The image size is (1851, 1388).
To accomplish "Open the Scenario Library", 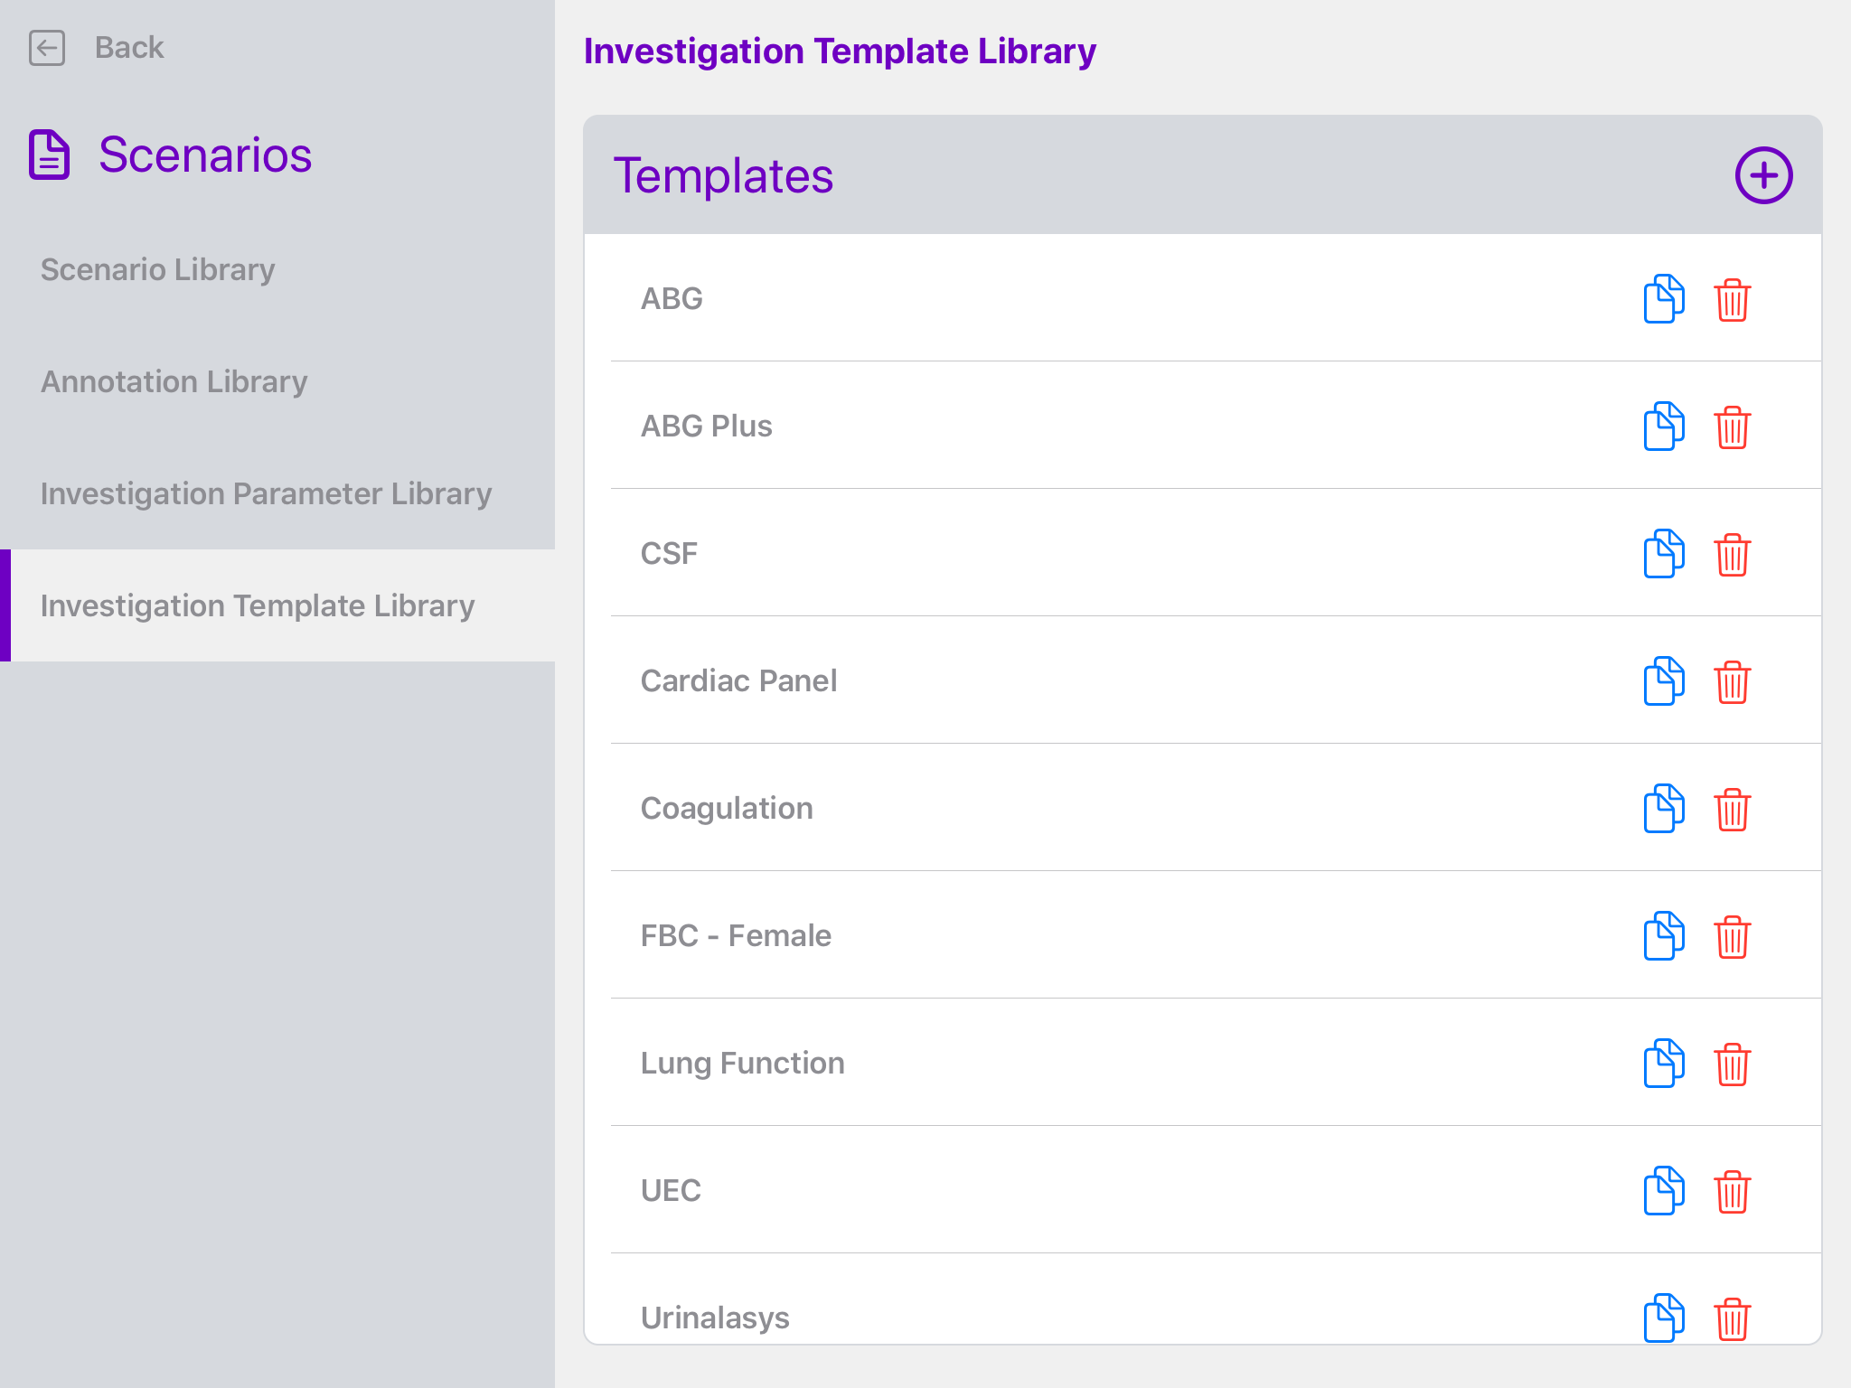I will 157,268.
